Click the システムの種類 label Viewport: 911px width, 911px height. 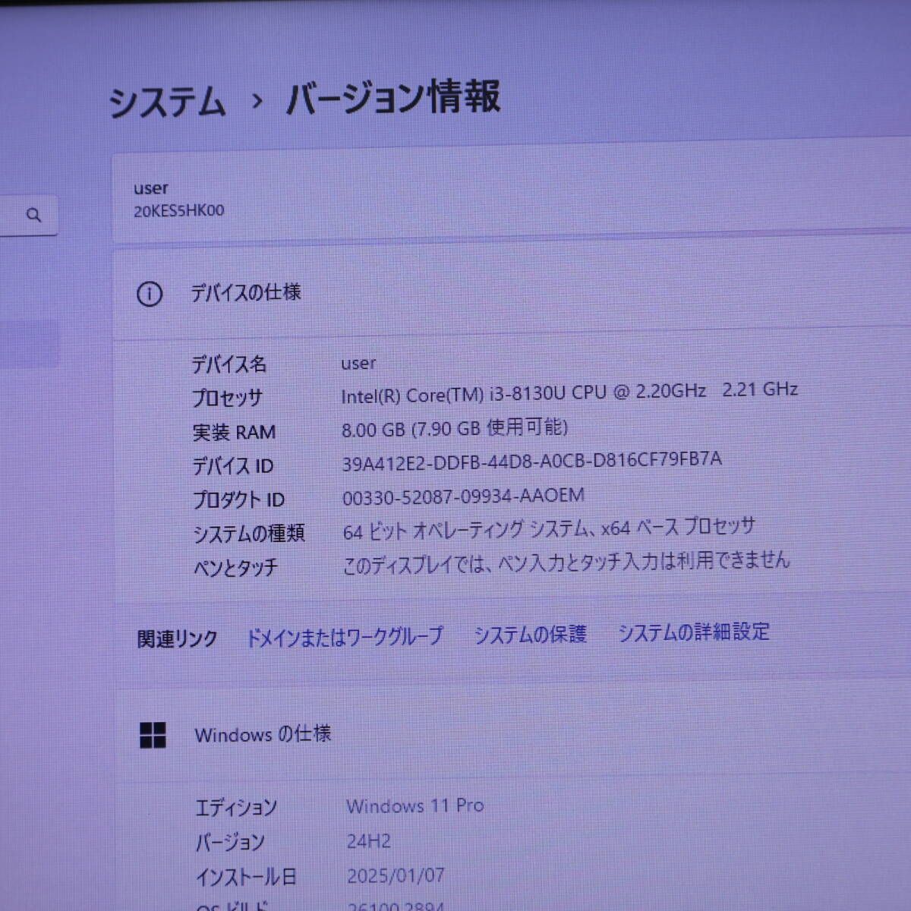(x=248, y=534)
